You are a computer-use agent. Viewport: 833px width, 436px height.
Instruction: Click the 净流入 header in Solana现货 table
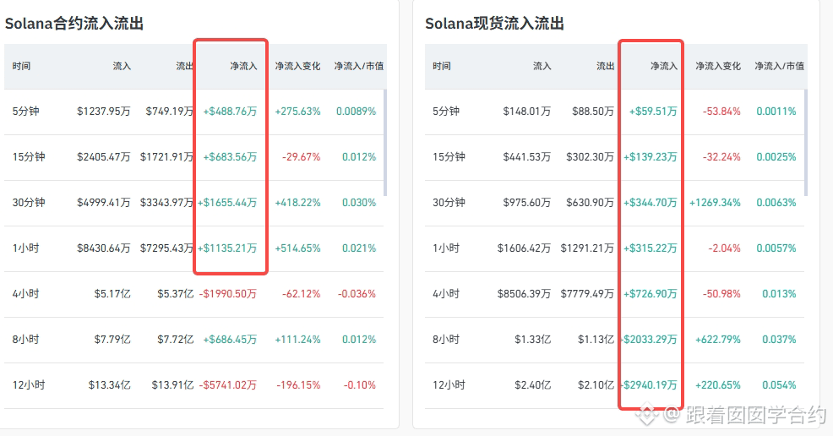tap(664, 67)
